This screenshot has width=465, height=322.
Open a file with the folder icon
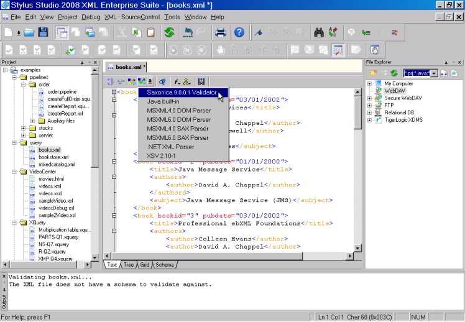coord(29,32)
